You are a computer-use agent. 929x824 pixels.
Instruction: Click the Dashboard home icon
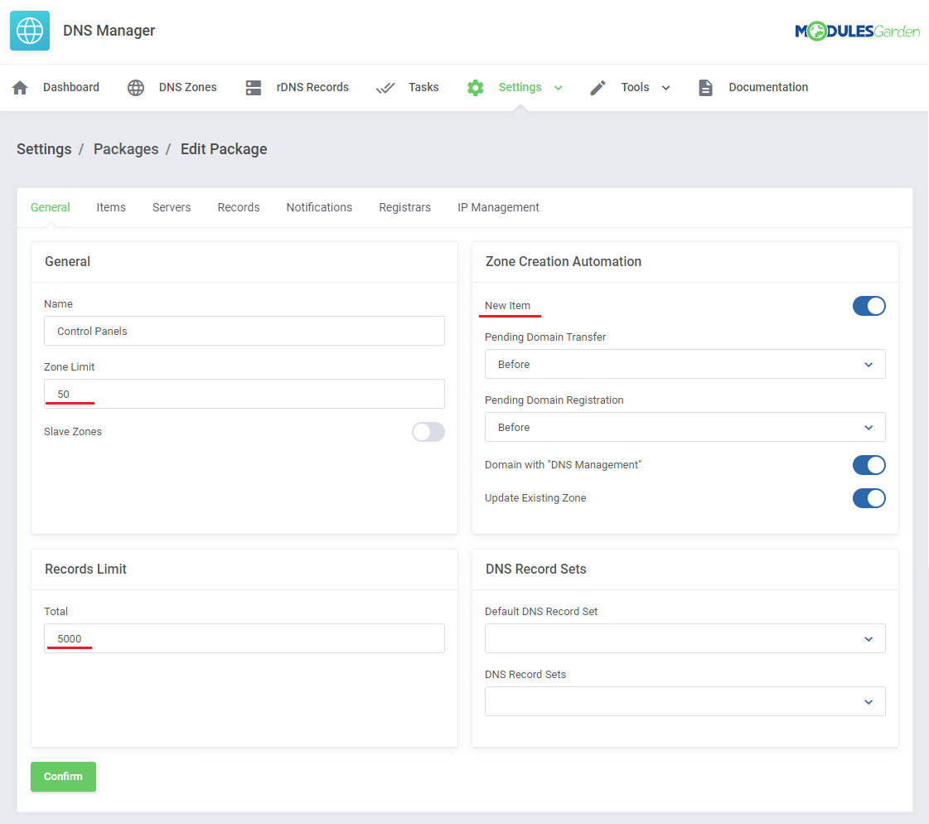20,88
